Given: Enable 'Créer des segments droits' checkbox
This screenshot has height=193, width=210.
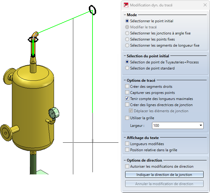Looking at the screenshot, I should (127, 86).
